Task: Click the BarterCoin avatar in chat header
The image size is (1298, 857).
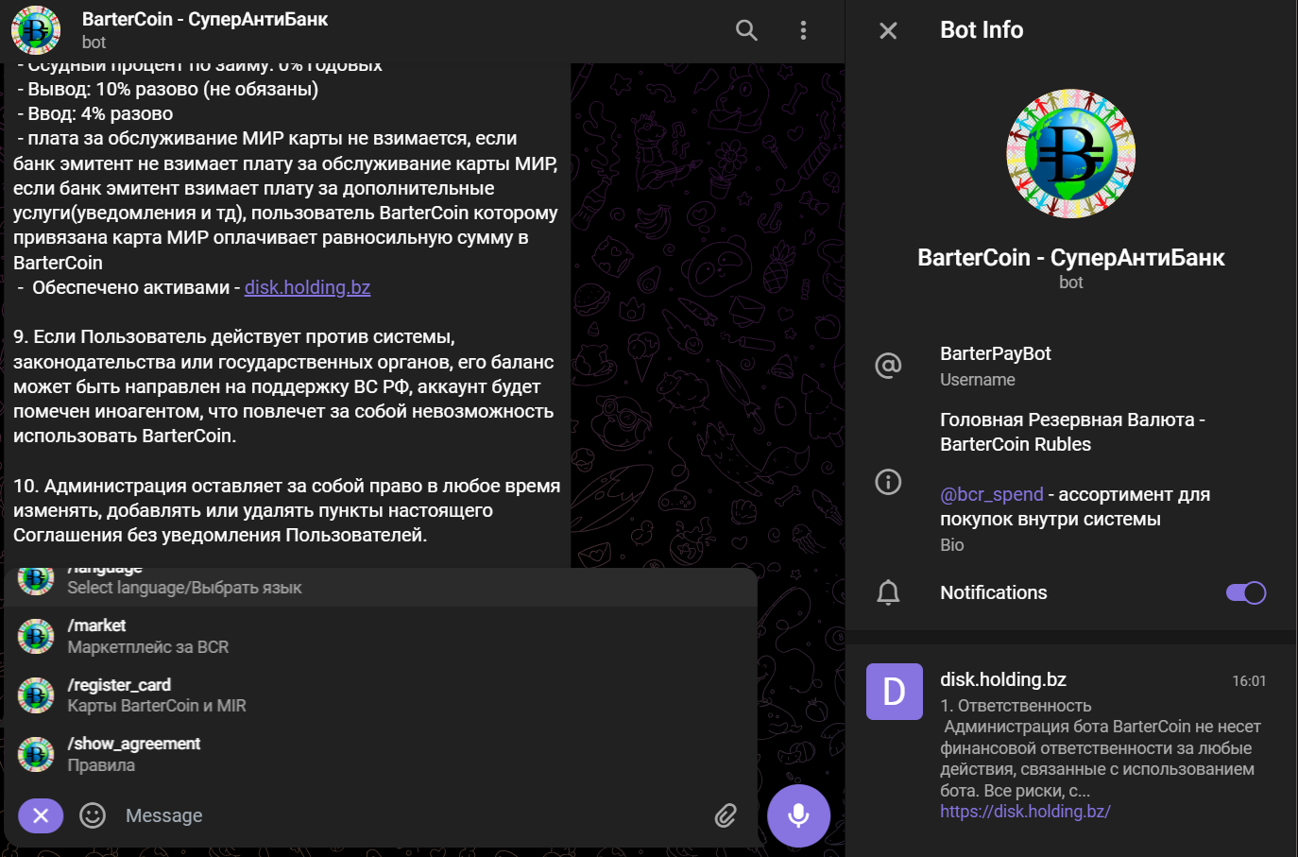Action: click(x=36, y=30)
